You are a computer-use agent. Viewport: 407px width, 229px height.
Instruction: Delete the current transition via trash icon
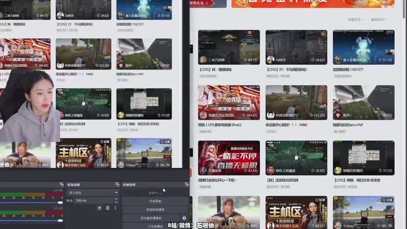pos(107,208)
